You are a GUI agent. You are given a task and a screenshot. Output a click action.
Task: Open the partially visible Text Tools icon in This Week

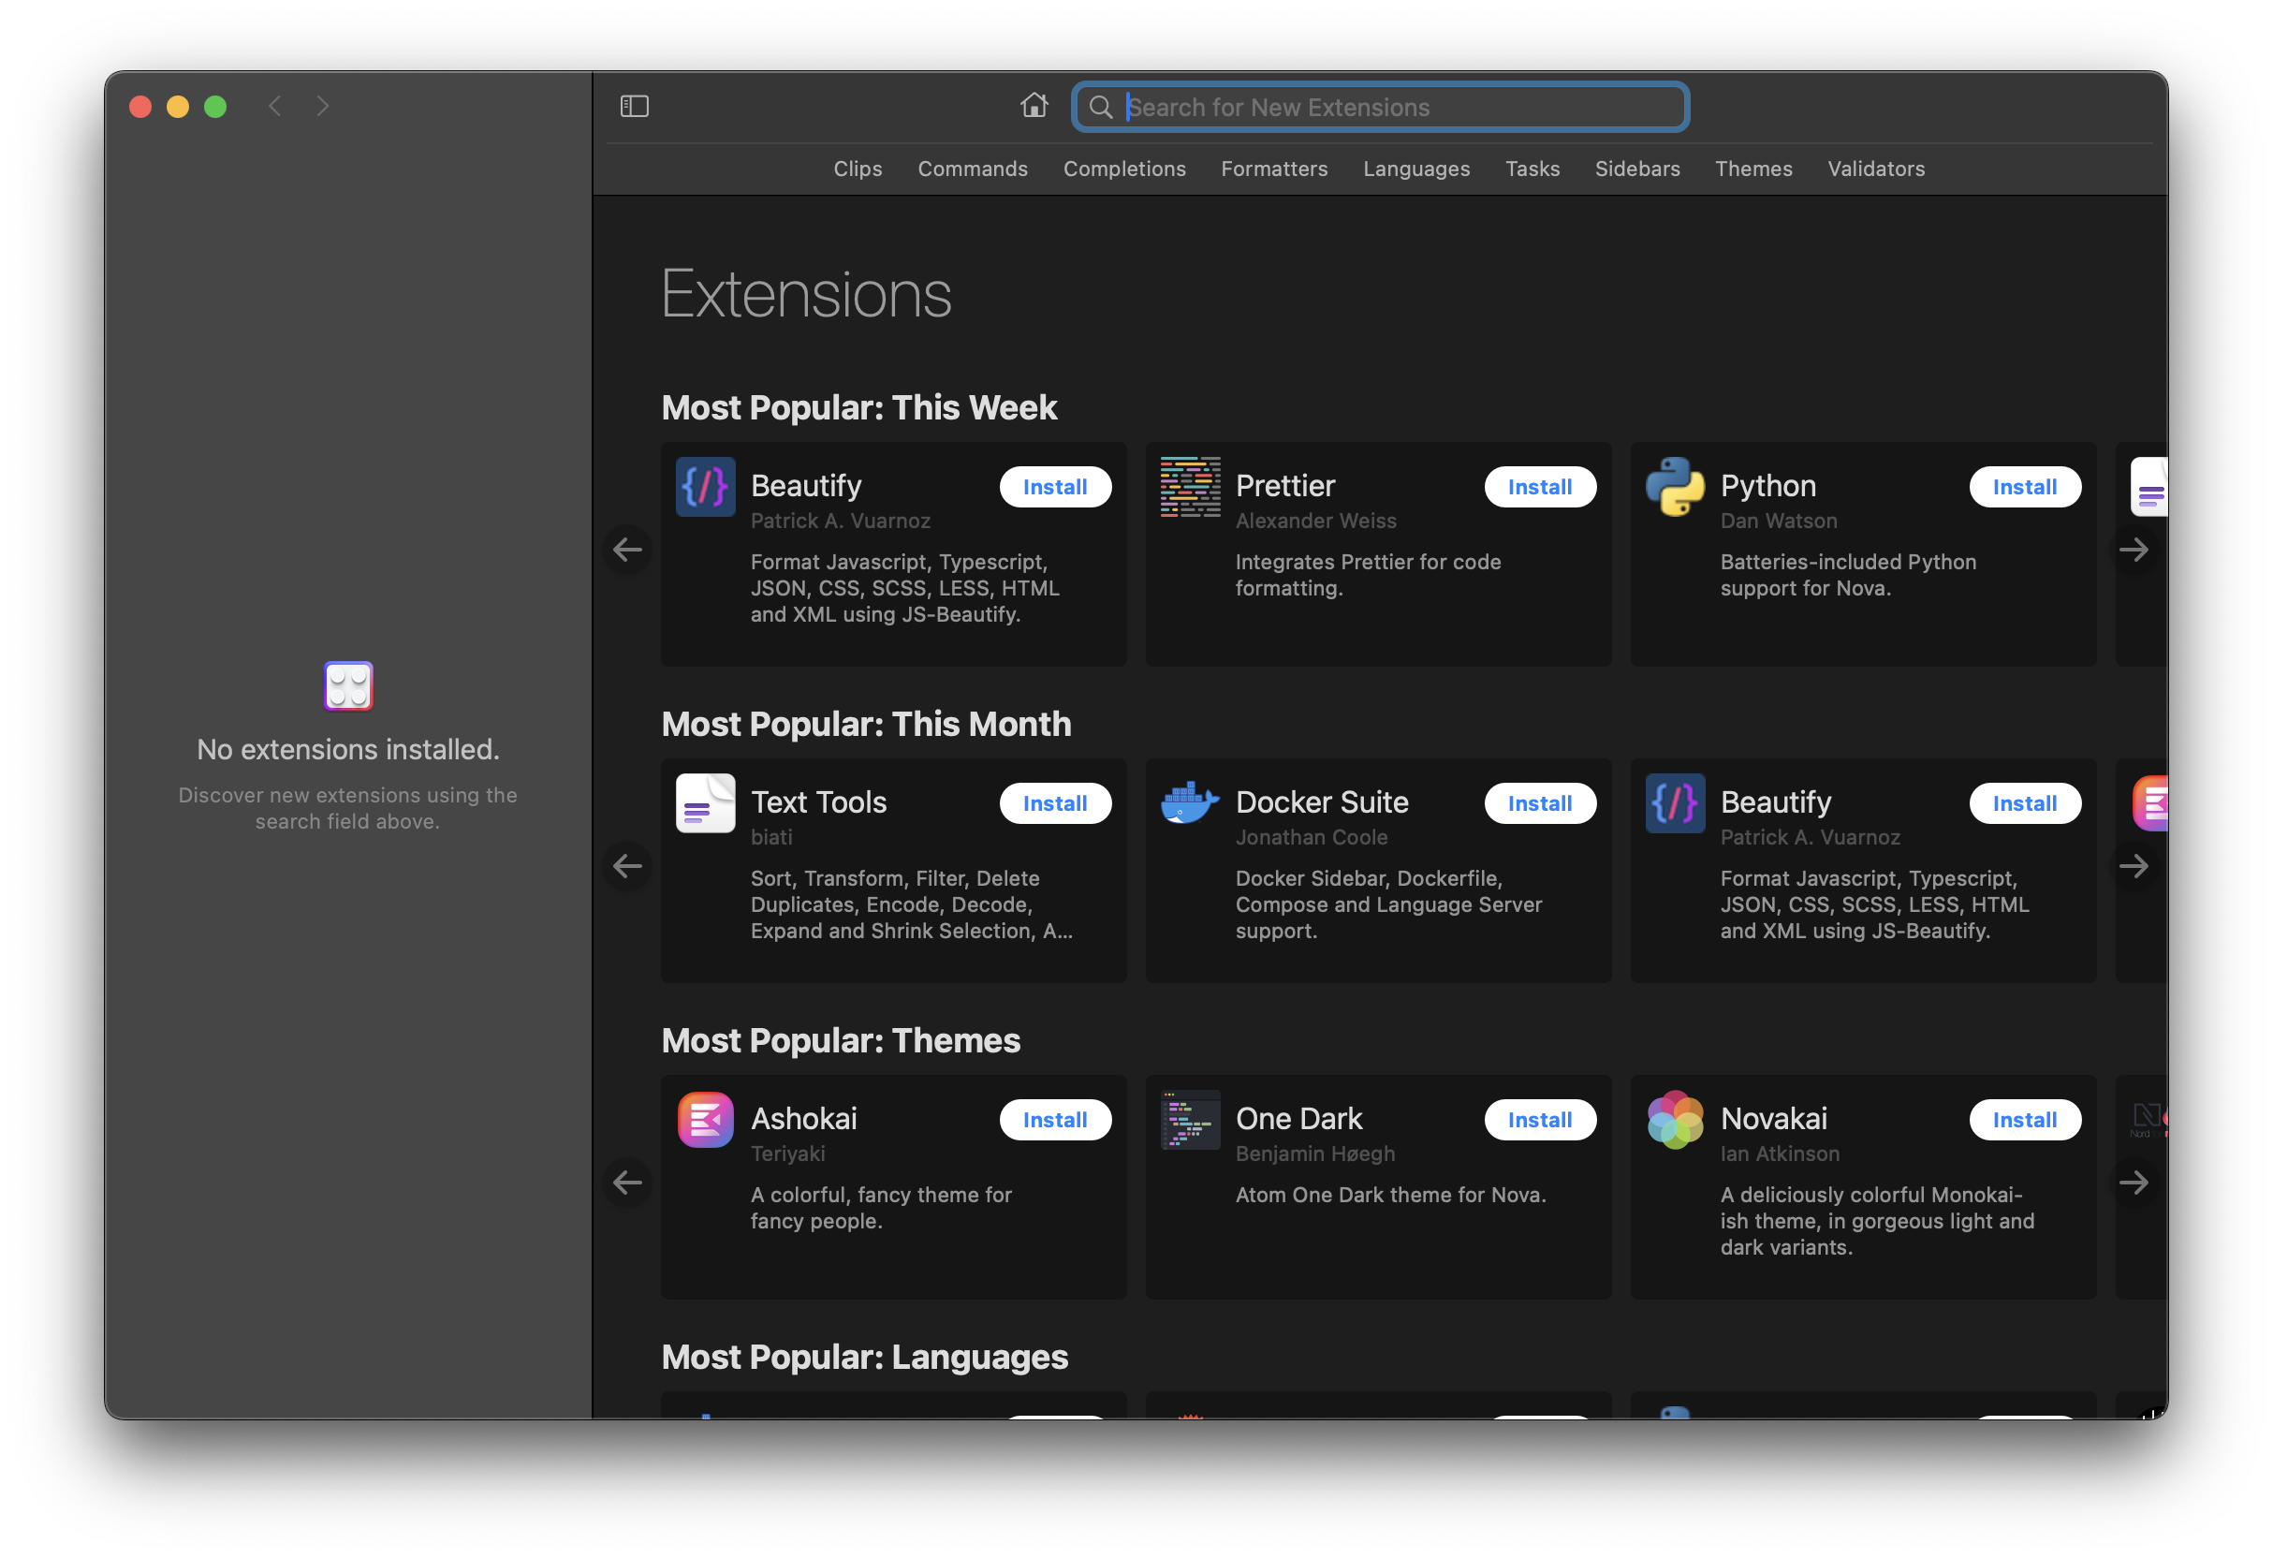tap(2148, 486)
